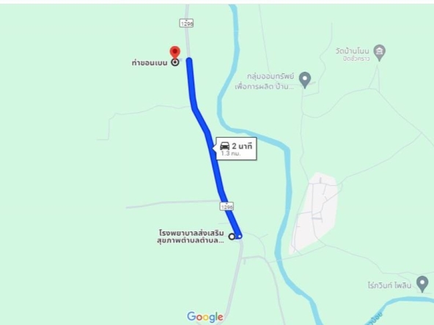Select the 2 นาที route duration box
This screenshot has height=325, width=434.
pos(236,149)
